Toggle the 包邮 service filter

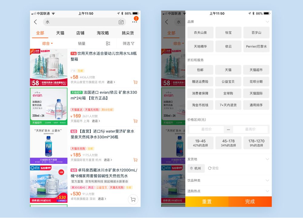tap(200, 70)
